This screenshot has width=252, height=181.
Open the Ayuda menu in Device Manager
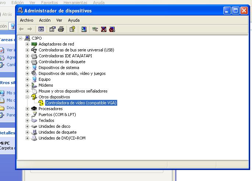click(x=74, y=20)
